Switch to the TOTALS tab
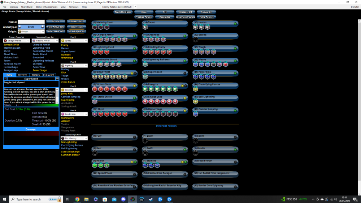361x203 pixels. 35,75
